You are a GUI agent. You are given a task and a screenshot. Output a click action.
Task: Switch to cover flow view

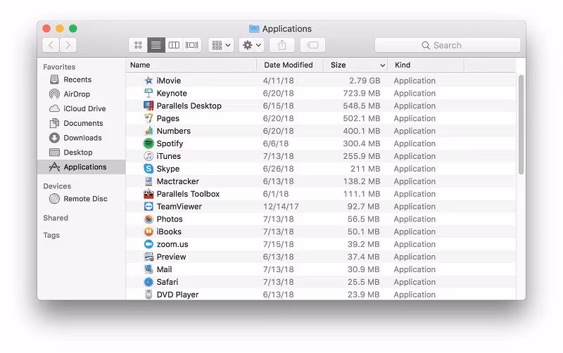point(191,45)
